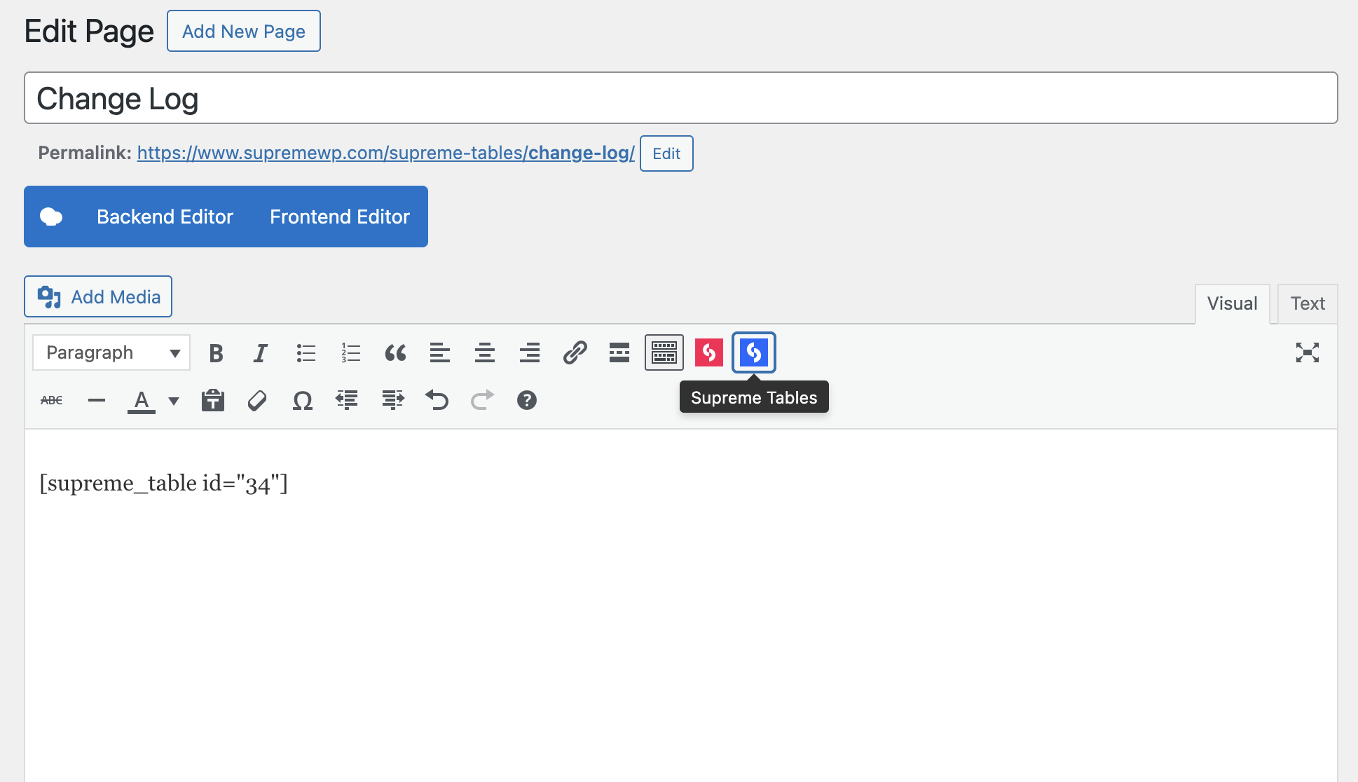The height and width of the screenshot is (782, 1358).
Task: Toggle numbered list formatting
Action: (x=350, y=353)
